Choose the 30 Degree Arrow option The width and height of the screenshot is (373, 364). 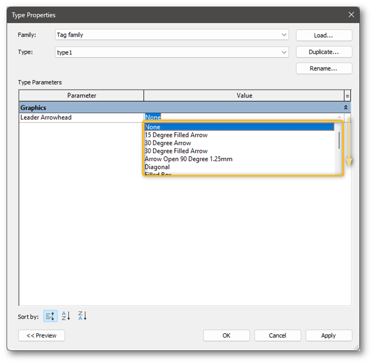pyautogui.click(x=168, y=143)
